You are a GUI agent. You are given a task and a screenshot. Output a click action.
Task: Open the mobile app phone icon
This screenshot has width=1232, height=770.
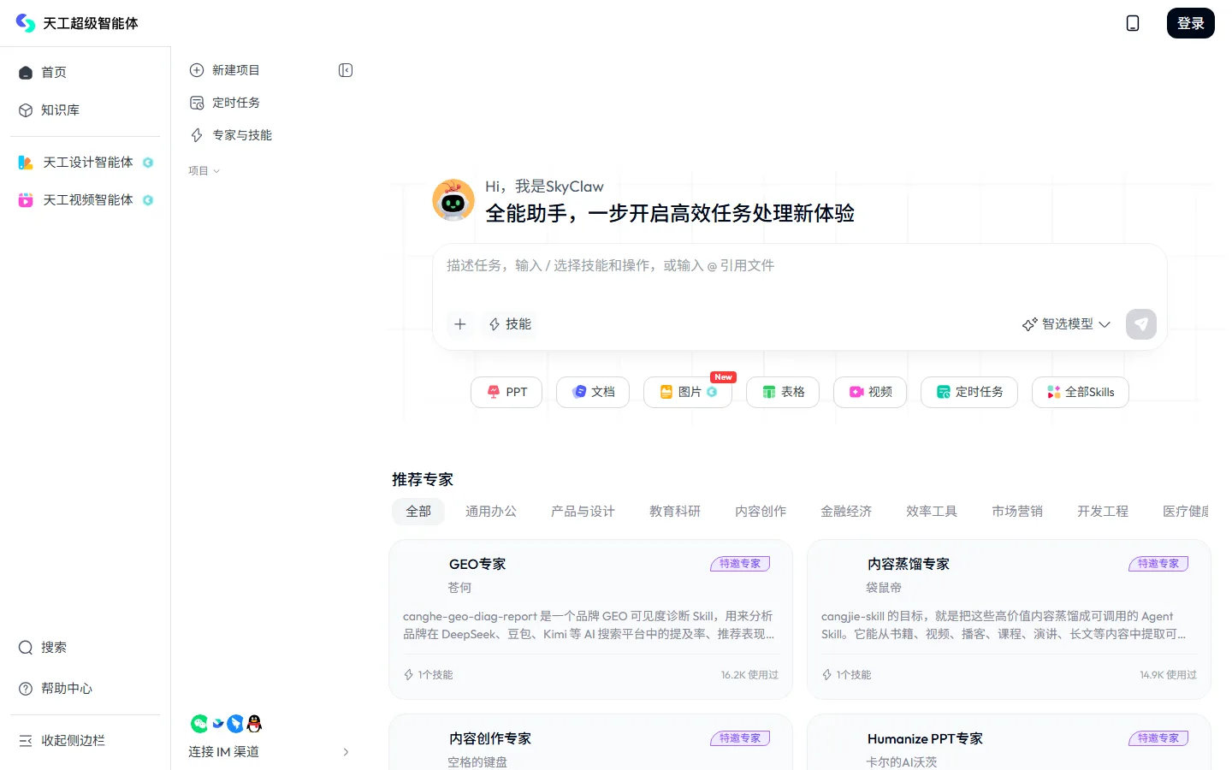[1133, 23]
